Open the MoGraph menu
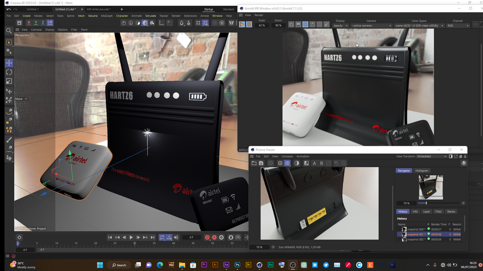This screenshot has width=483, height=271. tap(107, 16)
